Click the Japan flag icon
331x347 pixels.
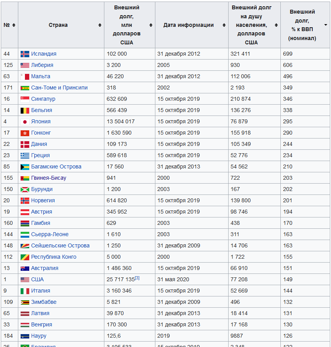point(25,122)
